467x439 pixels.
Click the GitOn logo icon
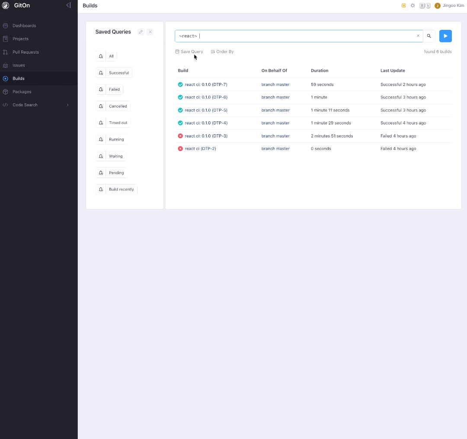(6, 5)
